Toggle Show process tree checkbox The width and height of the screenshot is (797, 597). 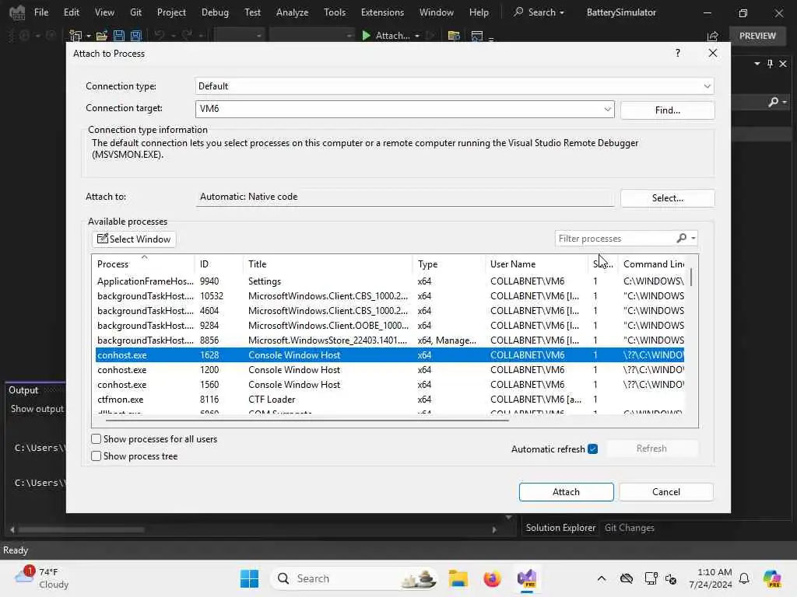pyautogui.click(x=96, y=456)
